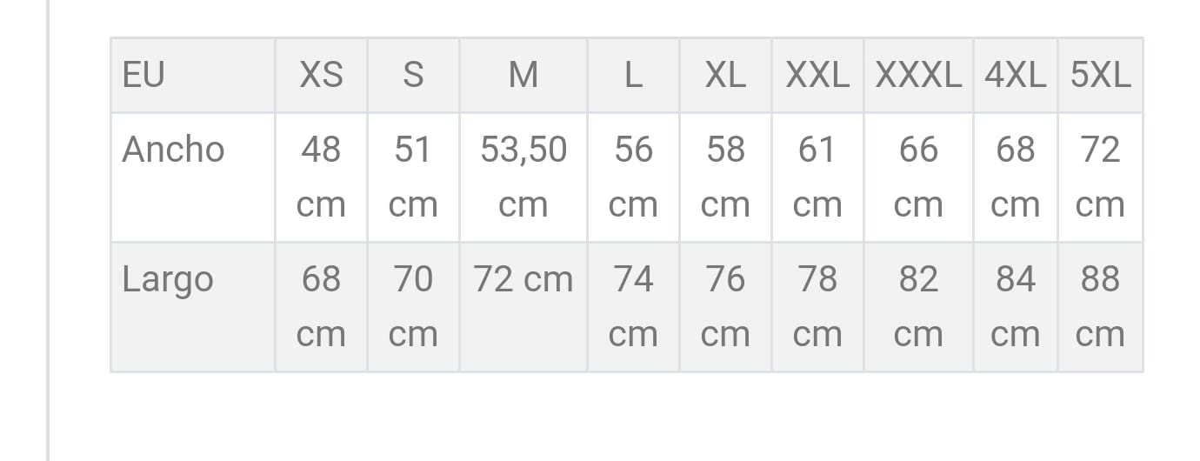Select the 88 cm length cell for 5XL
The height and width of the screenshot is (461, 1200).
pos(1100,307)
